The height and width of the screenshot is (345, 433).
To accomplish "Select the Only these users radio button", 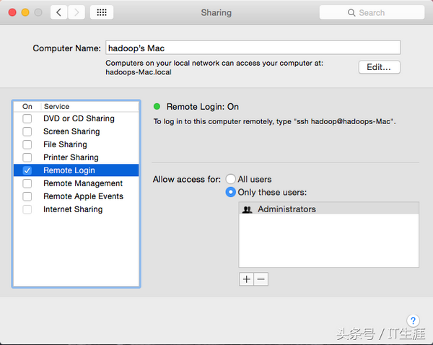I will (x=231, y=192).
